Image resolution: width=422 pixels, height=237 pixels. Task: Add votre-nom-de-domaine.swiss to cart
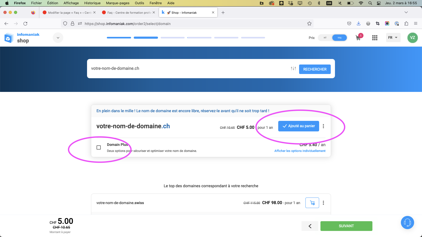(x=312, y=203)
